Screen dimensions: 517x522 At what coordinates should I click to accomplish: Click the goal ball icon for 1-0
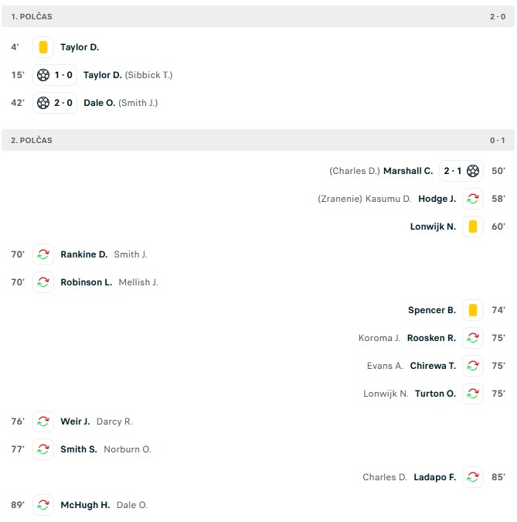pos(43,75)
